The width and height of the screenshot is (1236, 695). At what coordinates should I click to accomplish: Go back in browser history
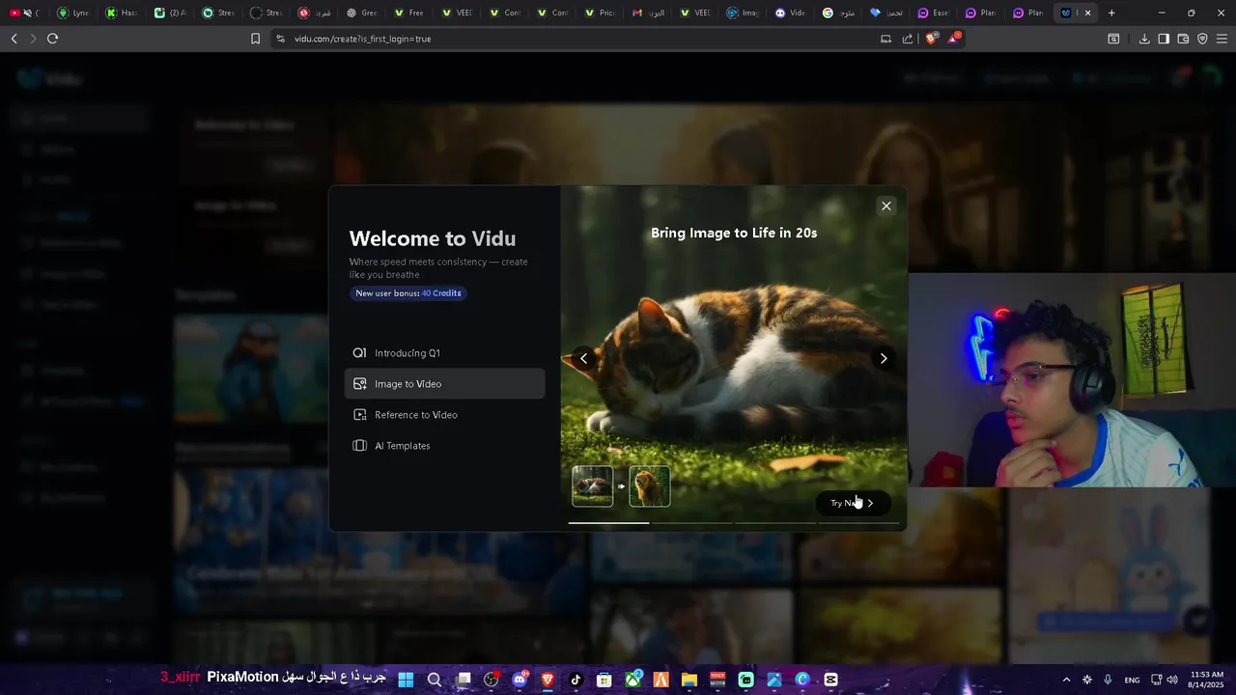coord(14,39)
